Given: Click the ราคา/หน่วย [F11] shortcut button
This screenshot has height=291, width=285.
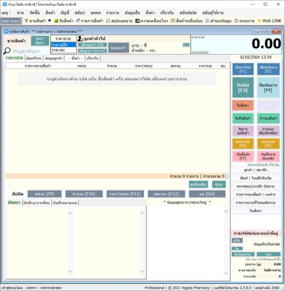Looking at the screenshot, I should pyautogui.click(x=125, y=194).
